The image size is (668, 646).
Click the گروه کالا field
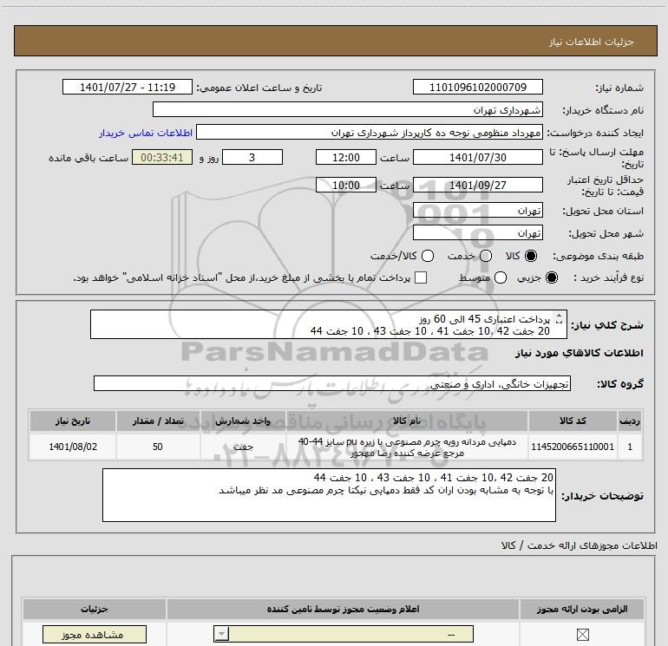(332, 383)
